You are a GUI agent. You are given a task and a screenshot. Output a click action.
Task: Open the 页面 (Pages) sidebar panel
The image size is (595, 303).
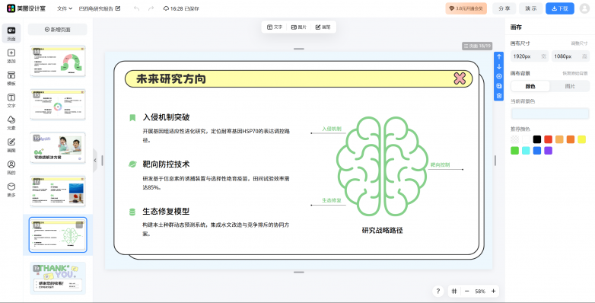(x=11, y=33)
